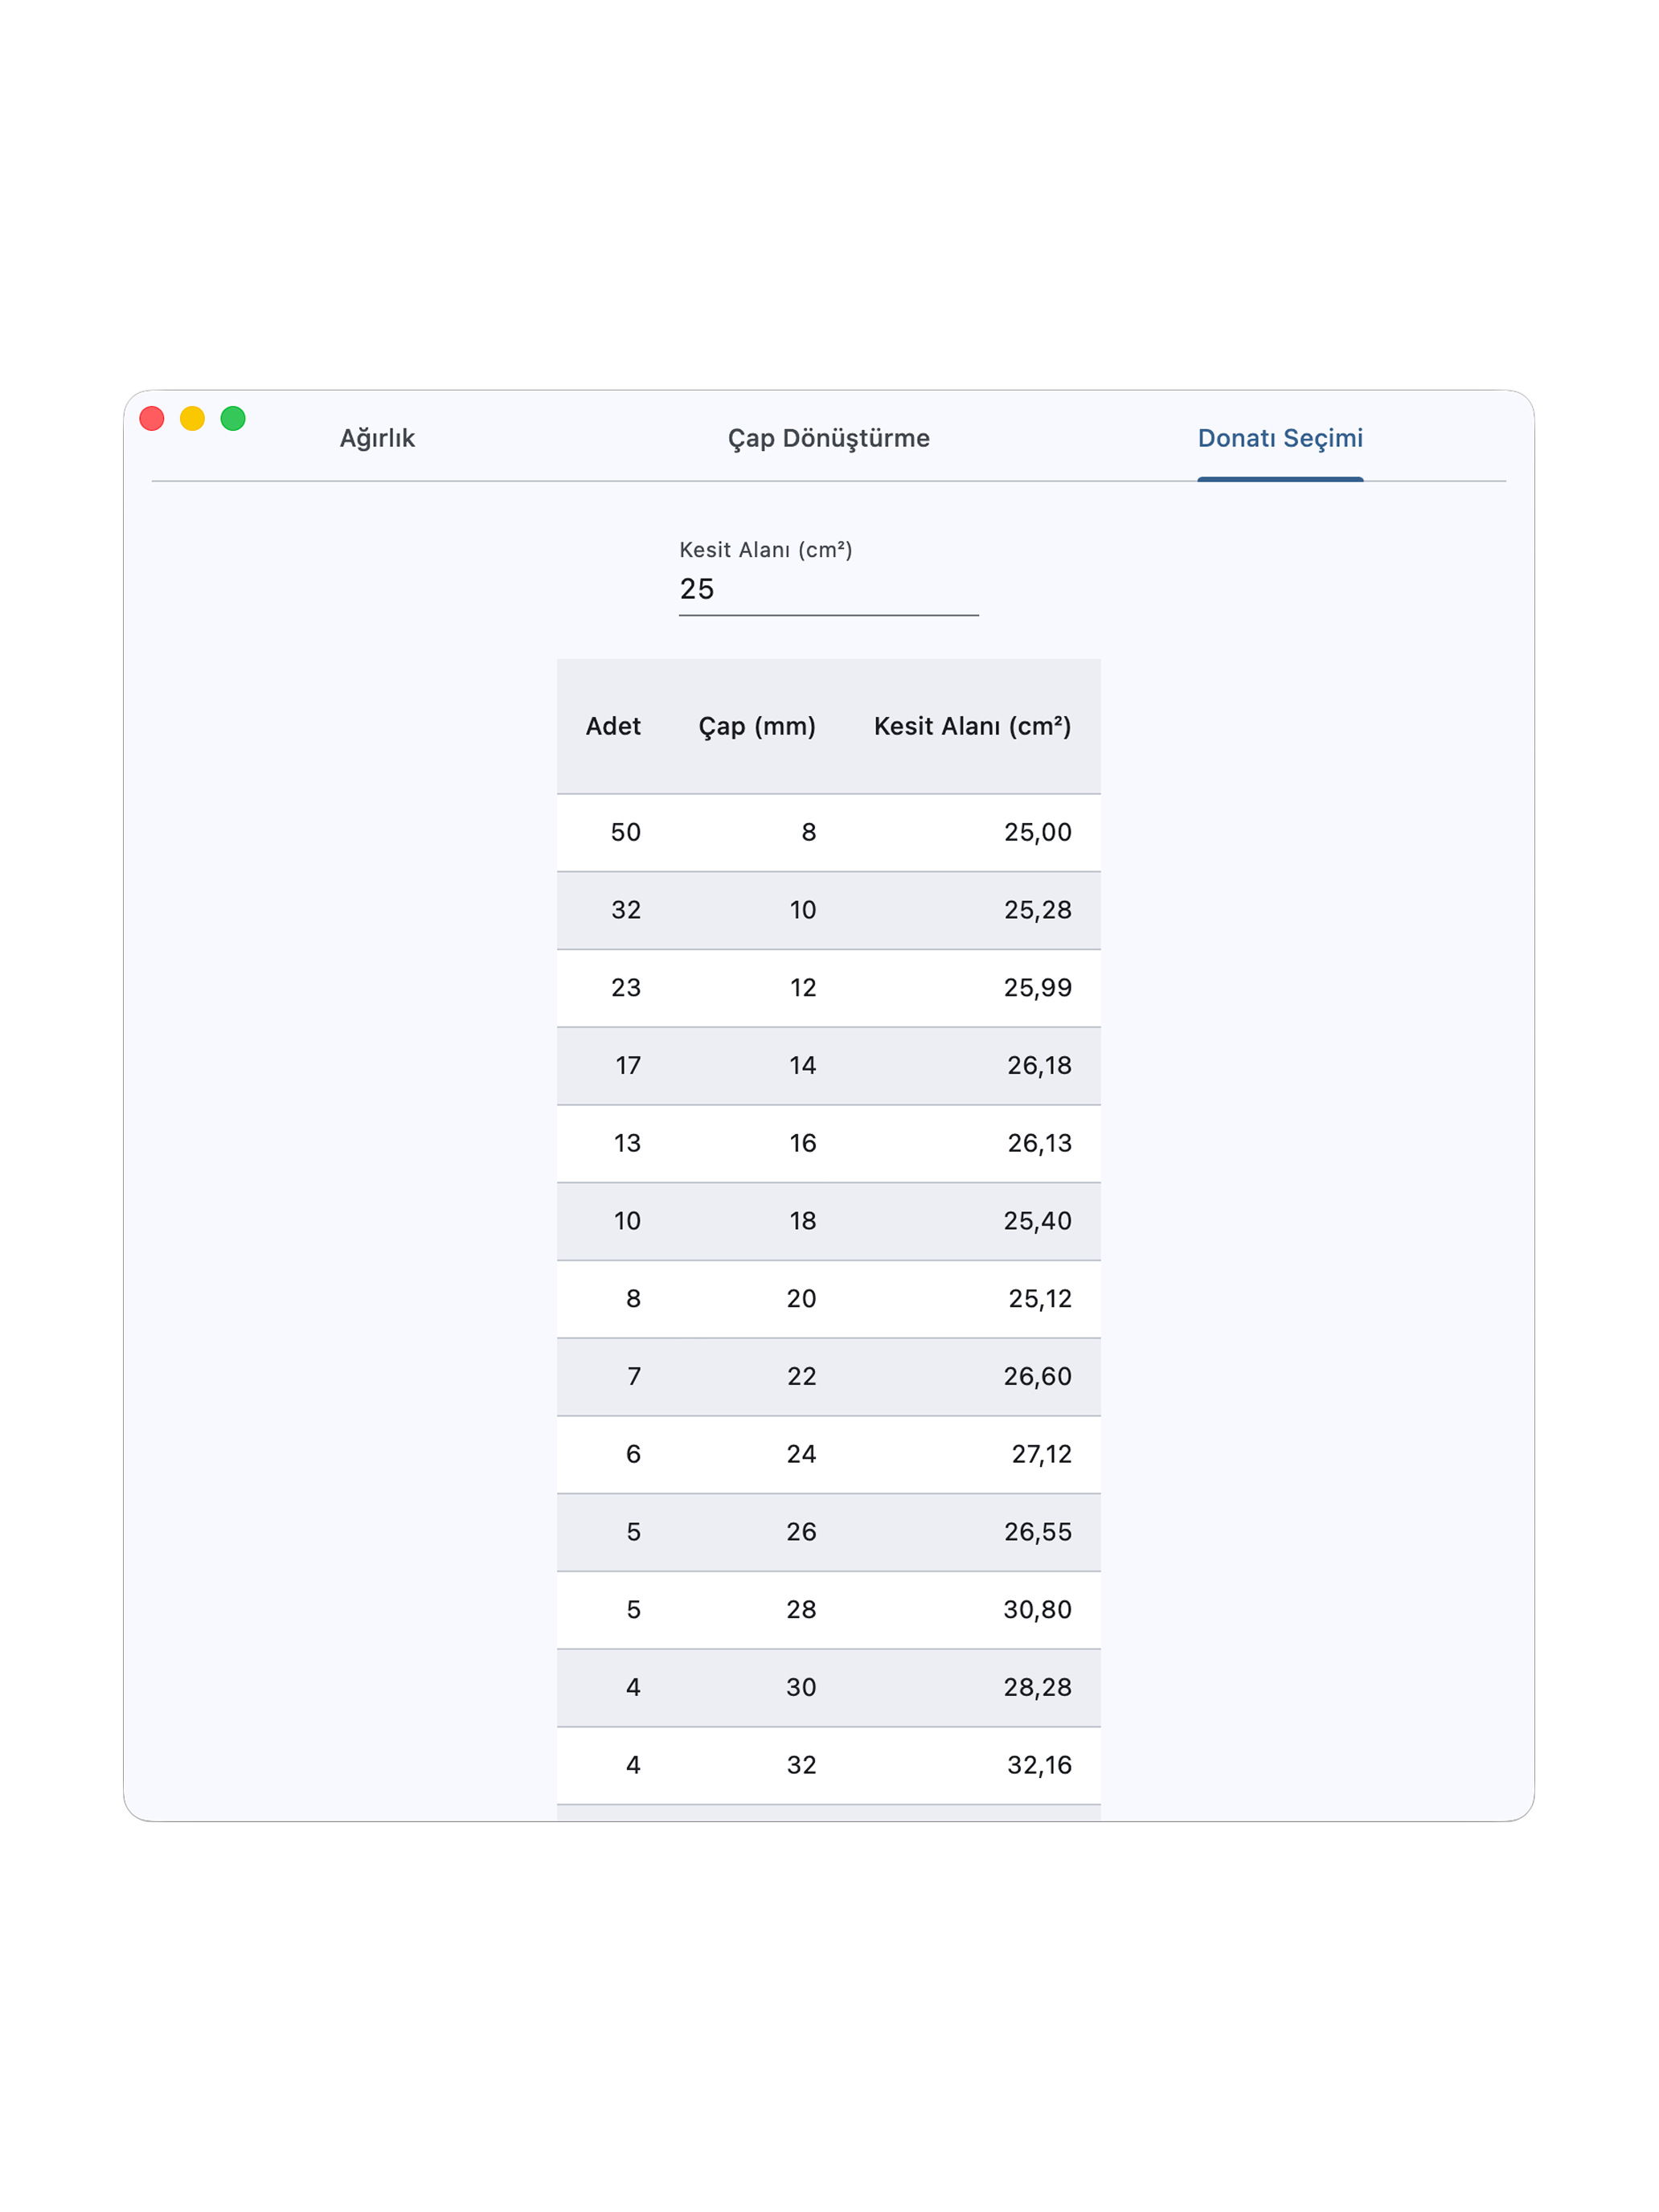Select the row with 13 bars of 16 mm
Viewport: 1659px width, 2212px height.
click(829, 1143)
